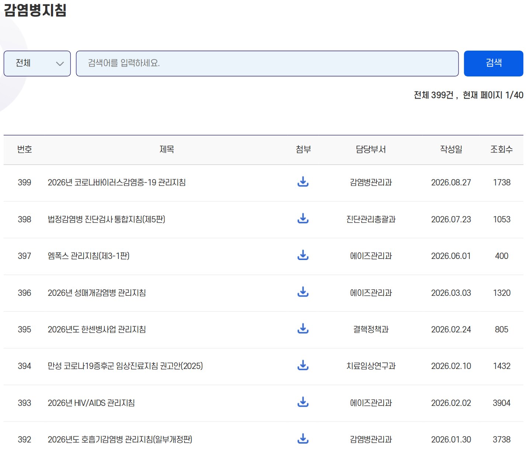Download attachment for 2026년 HIV/AIDS 관리지침
Viewport: 527px width, 458px height.
[303, 402]
